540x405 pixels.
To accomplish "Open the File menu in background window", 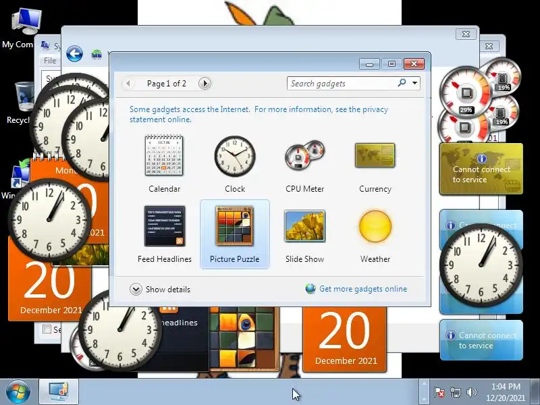I will pos(50,61).
